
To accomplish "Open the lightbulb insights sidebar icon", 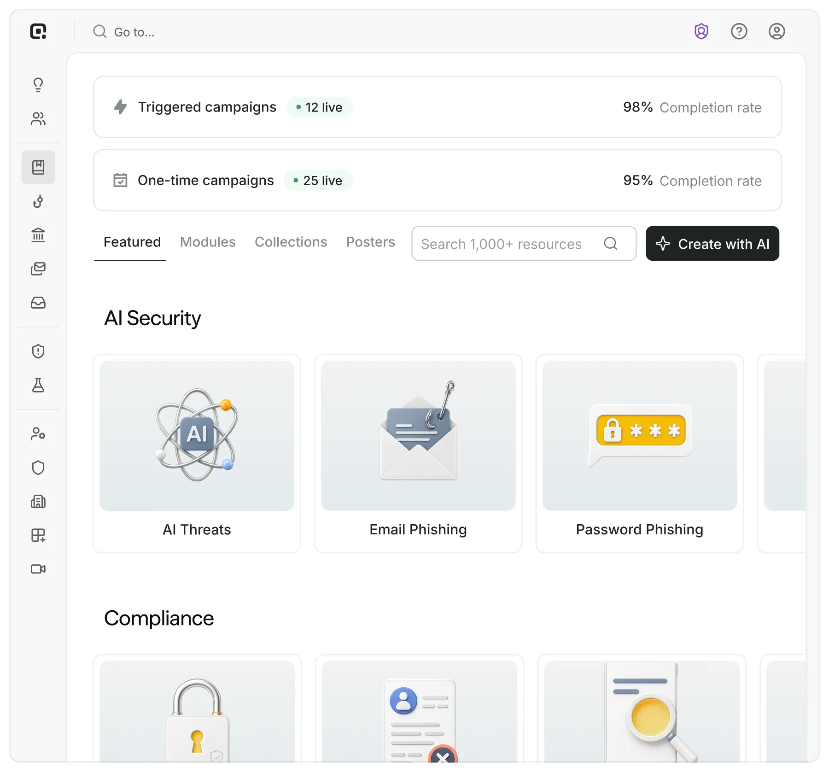I will (38, 85).
